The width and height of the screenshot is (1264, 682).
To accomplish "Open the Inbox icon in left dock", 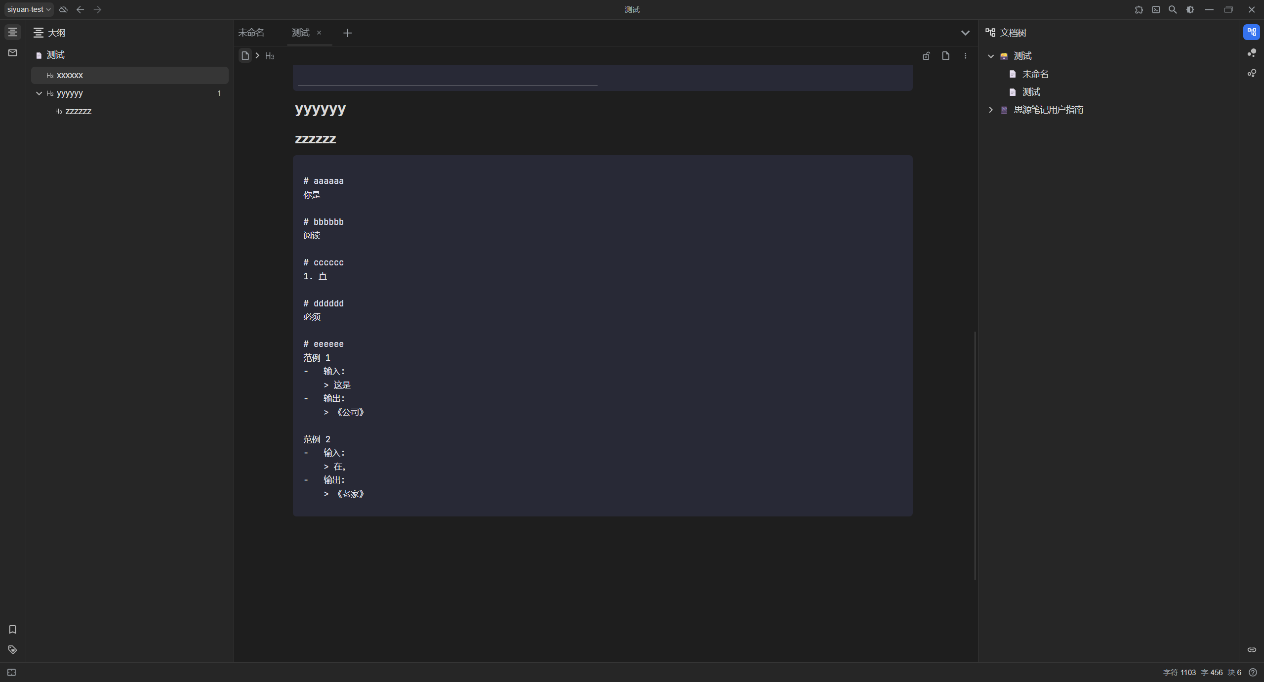I will coord(12,53).
